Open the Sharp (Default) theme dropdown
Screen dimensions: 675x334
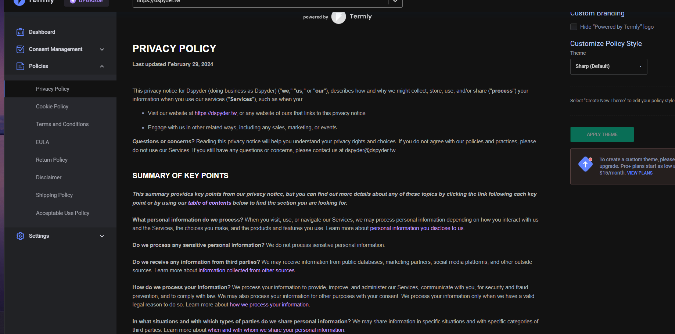point(608,67)
